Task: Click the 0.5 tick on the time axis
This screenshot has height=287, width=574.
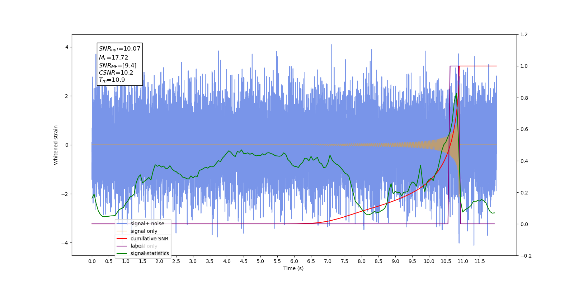Action: (109, 261)
